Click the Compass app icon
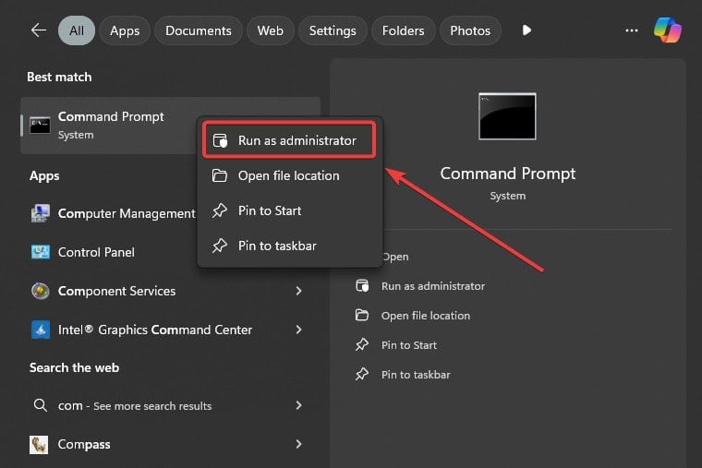 coord(39,444)
